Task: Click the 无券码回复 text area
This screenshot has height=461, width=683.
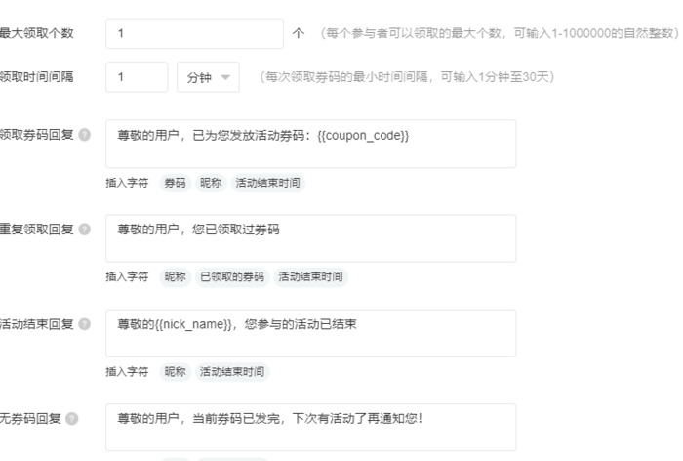Action: click(310, 428)
